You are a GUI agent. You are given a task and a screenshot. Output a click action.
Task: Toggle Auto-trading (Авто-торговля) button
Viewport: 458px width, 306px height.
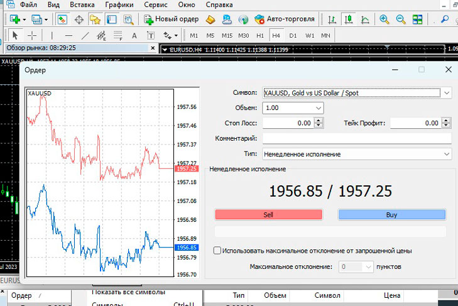tap(284, 19)
